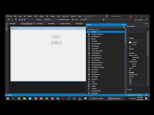Open Chrome from the taskbar
This screenshot has height=115, width=154.
click(19, 99)
